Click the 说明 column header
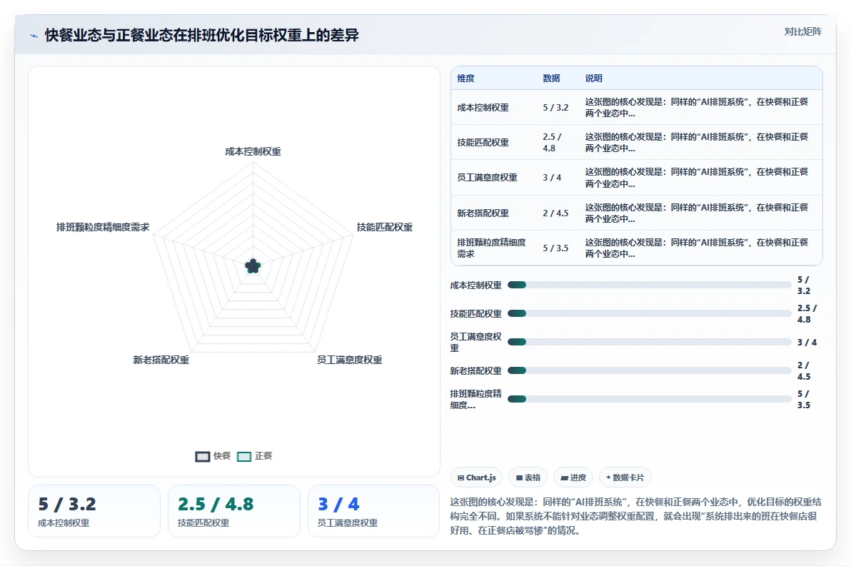851x566 pixels. (x=594, y=78)
